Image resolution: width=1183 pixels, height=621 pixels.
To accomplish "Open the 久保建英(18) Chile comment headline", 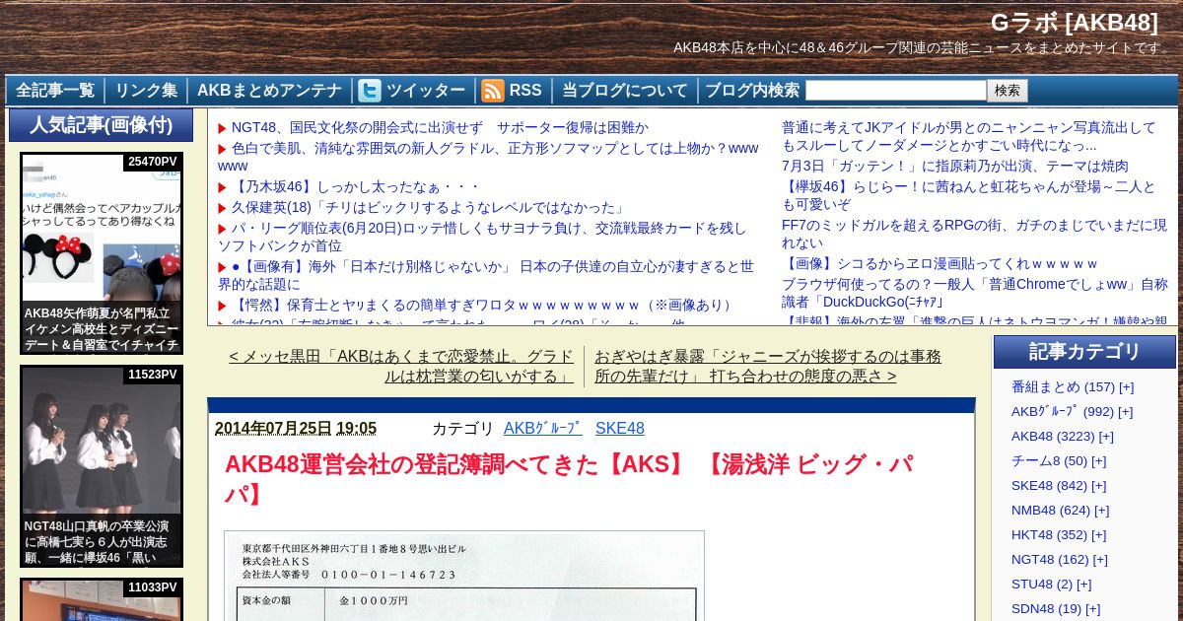I will coord(429,207).
